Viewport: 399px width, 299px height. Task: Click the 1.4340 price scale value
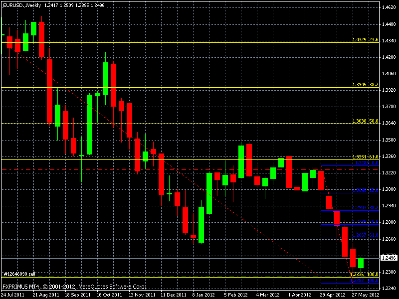pyautogui.click(x=389, y=40)
